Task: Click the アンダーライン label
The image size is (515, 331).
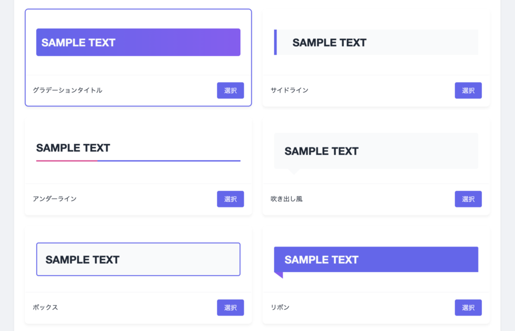Action: pos(54,199)
